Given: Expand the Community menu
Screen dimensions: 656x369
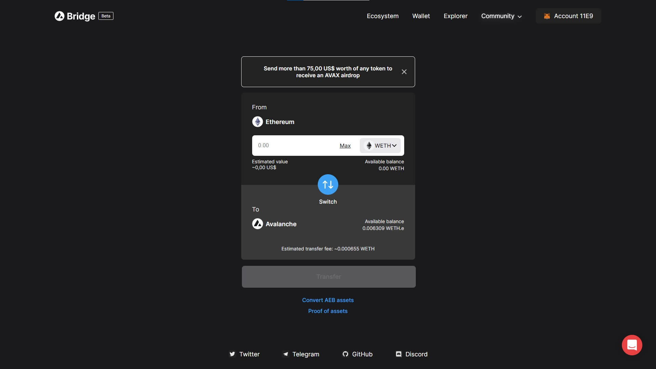Looking at the screenshot, I should [501, 16].
